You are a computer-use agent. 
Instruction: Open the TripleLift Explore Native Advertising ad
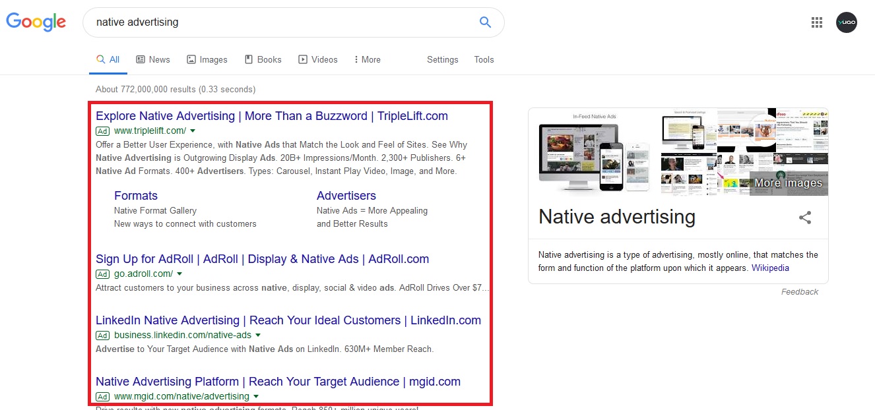(x=272, y=116)
